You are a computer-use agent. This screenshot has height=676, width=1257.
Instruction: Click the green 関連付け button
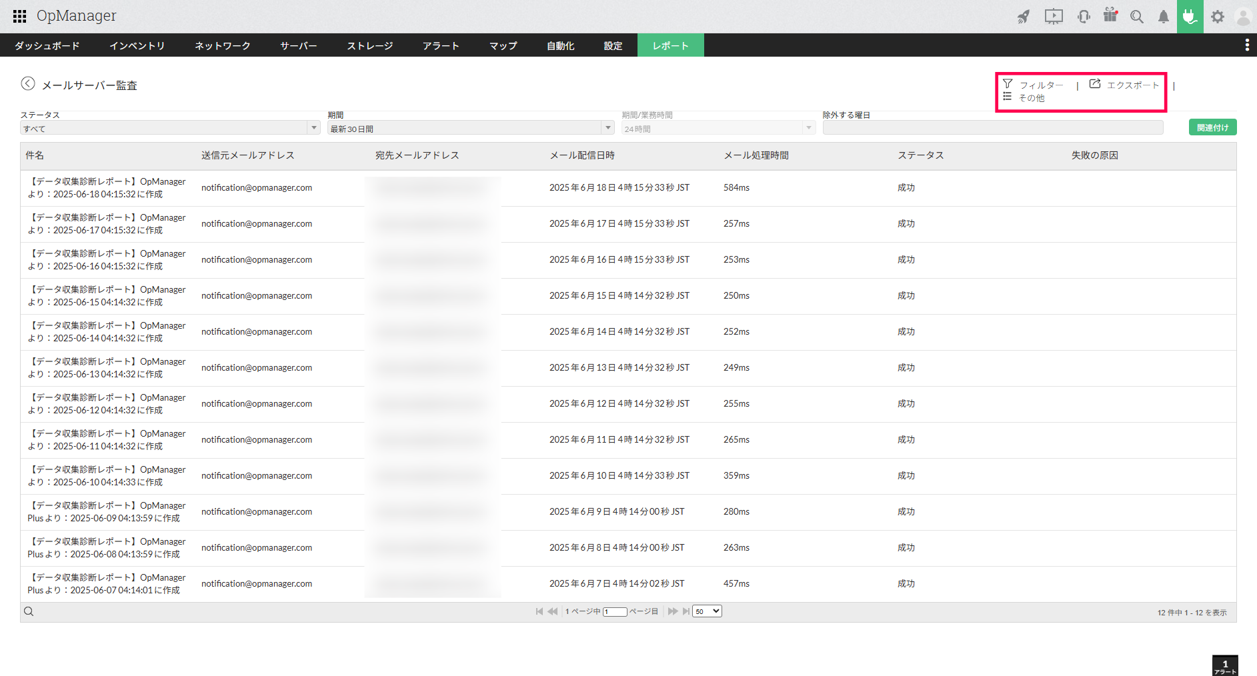[x=1212, y=127]
